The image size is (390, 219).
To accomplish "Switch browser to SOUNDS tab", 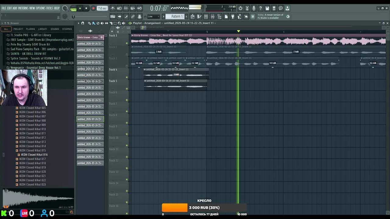I will click(55, 29).
